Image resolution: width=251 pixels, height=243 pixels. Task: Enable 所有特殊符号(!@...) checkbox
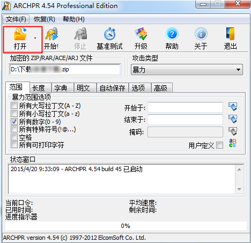(x=14, y=129)
